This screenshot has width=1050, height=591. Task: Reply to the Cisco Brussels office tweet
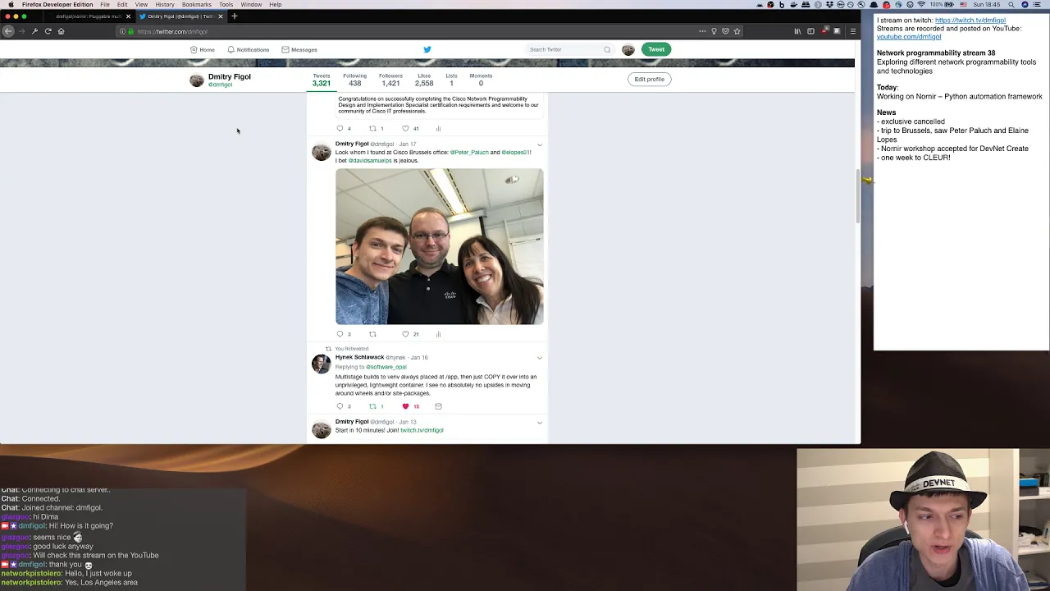coord(340,334)
